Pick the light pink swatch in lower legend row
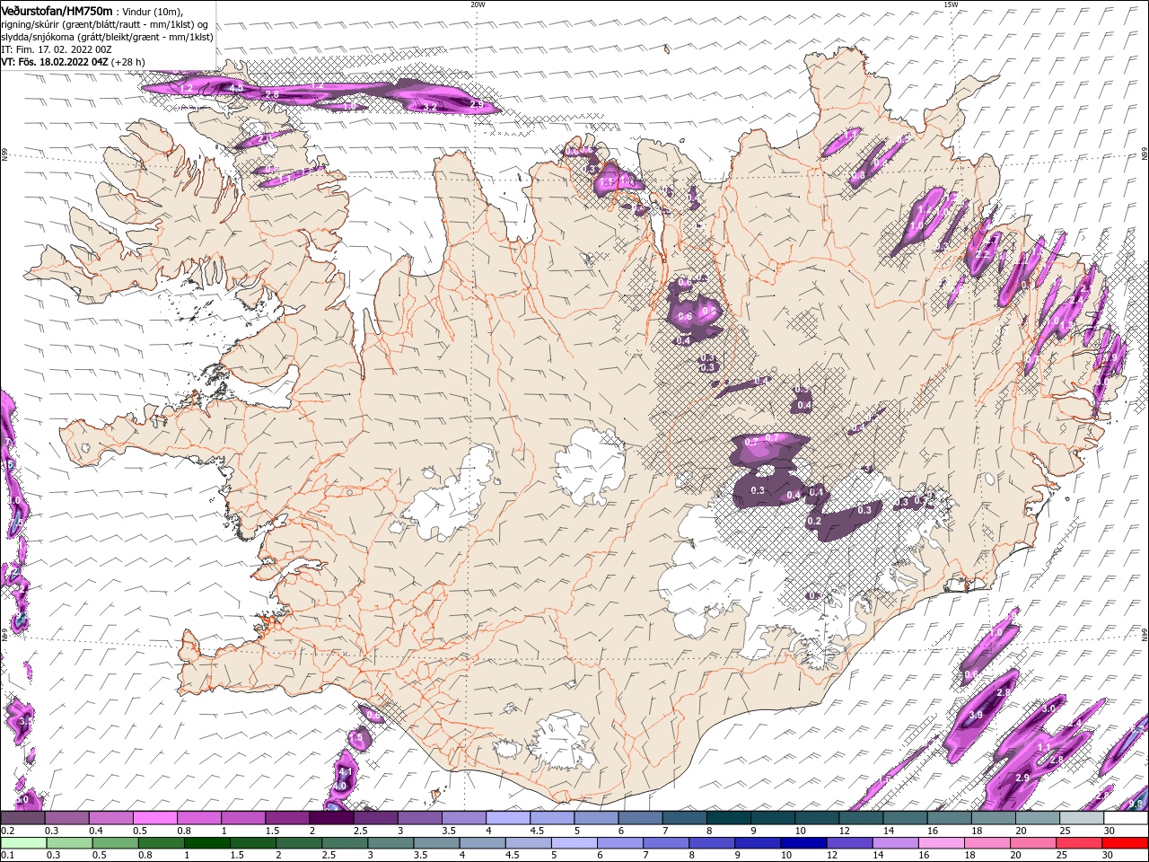 coord(942,843)
